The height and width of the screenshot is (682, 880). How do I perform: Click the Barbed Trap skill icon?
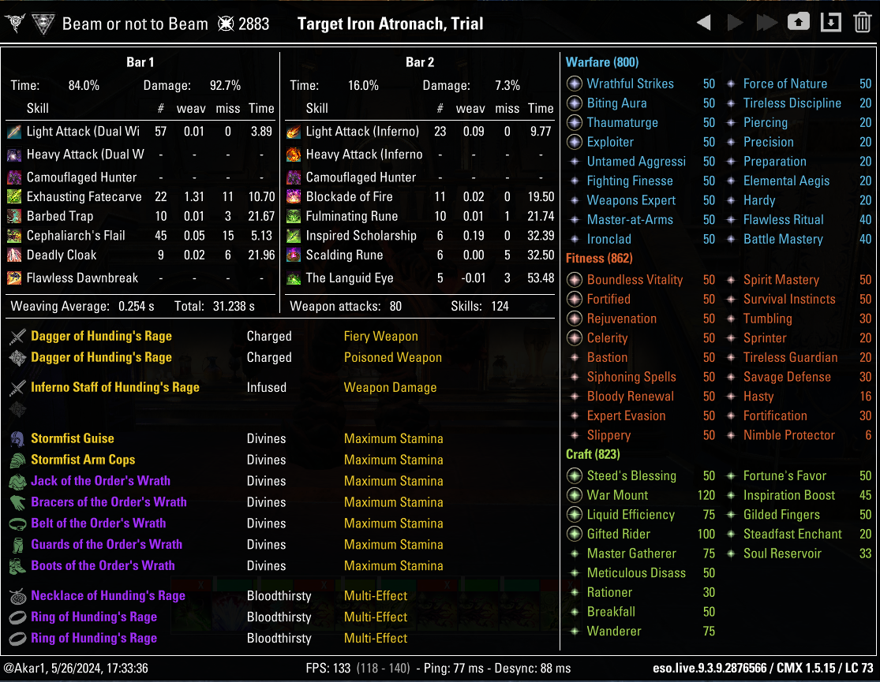click(14, 216)
